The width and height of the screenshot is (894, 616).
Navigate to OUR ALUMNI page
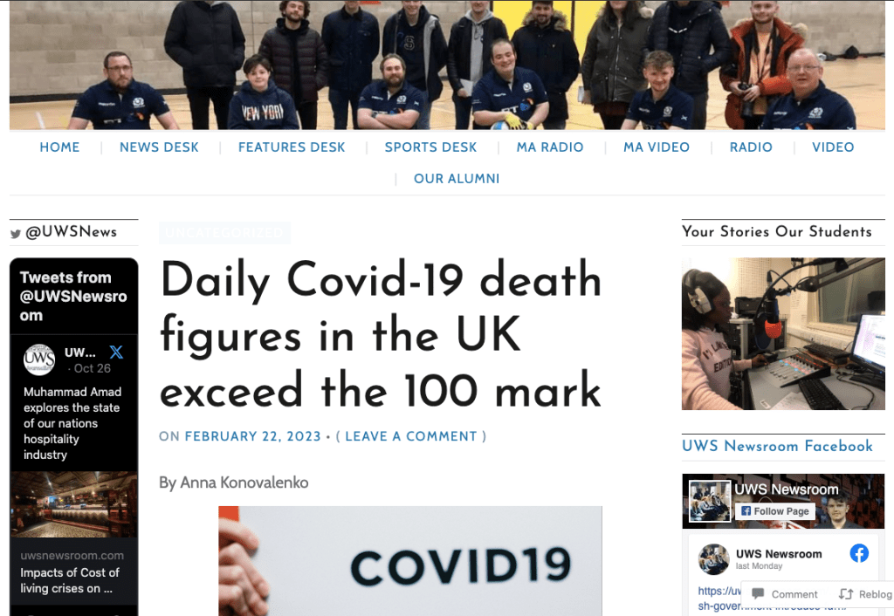(x=457, y=178)
